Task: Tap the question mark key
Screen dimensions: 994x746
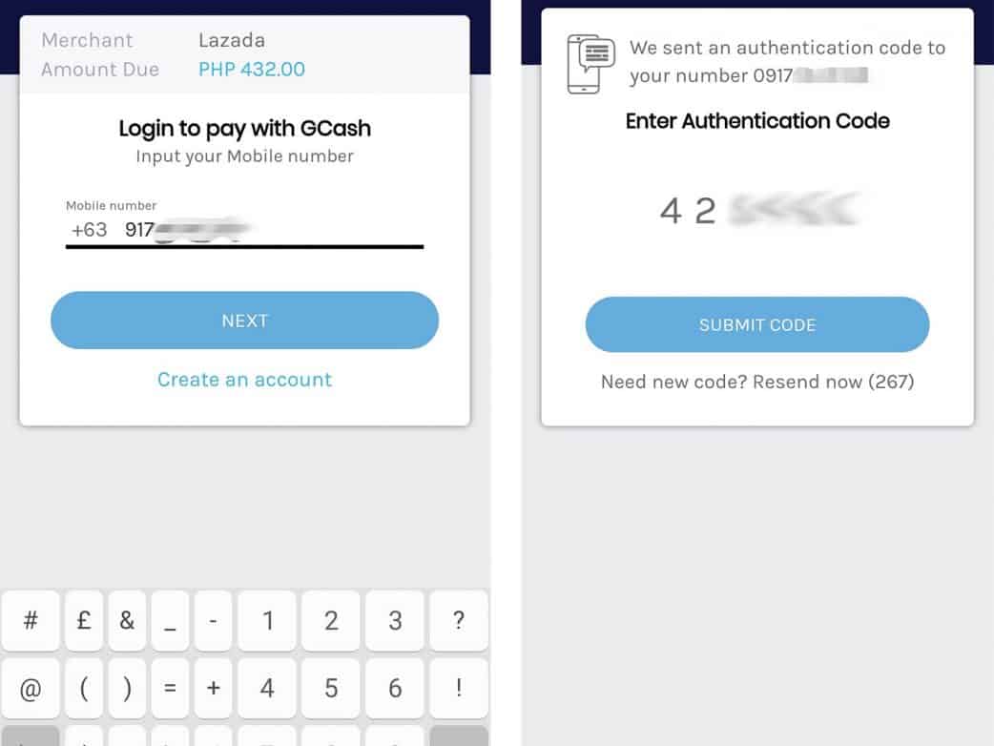Action: click(x=459, y=621)
